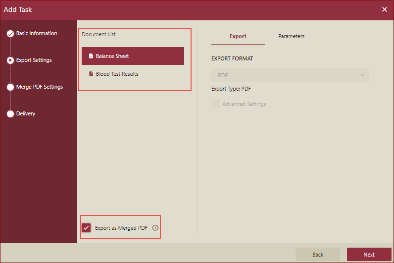Select the Export tab
Viewport: 394px width, 263px height.
tap(238, 36)
